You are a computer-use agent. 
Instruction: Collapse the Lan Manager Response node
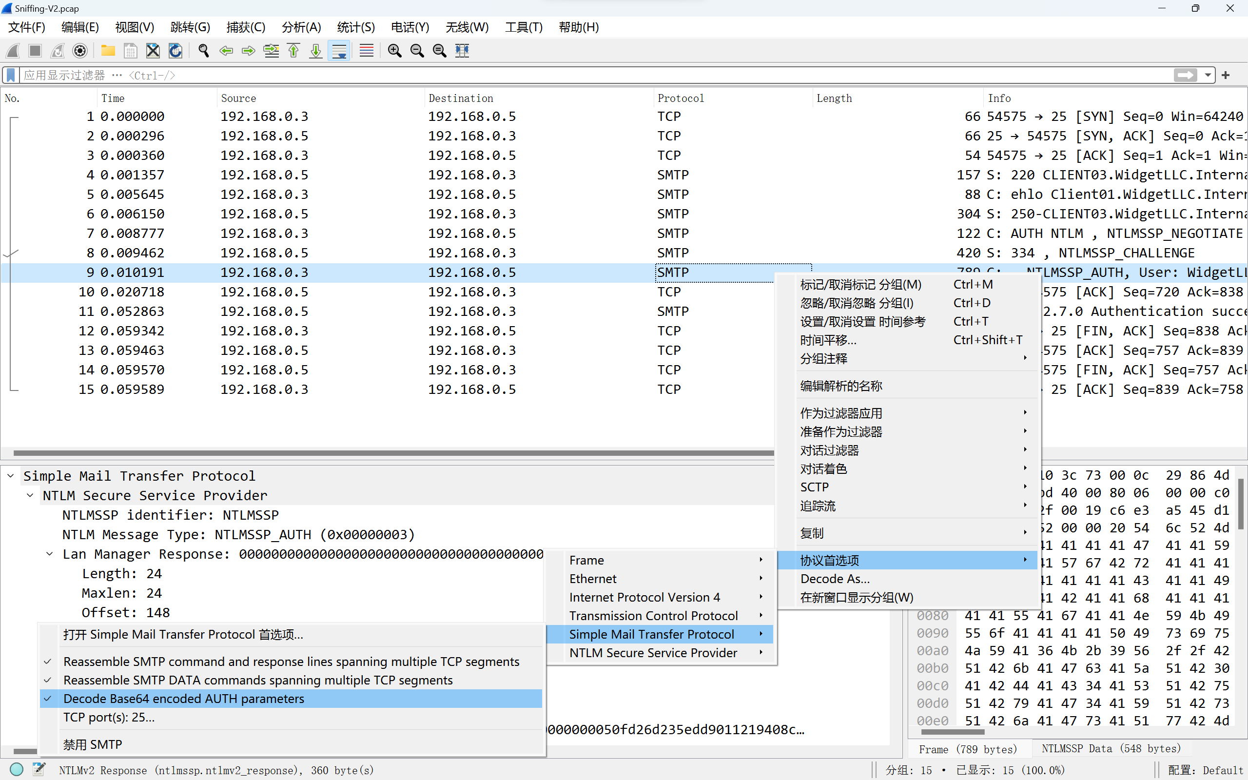click(50, 554)
